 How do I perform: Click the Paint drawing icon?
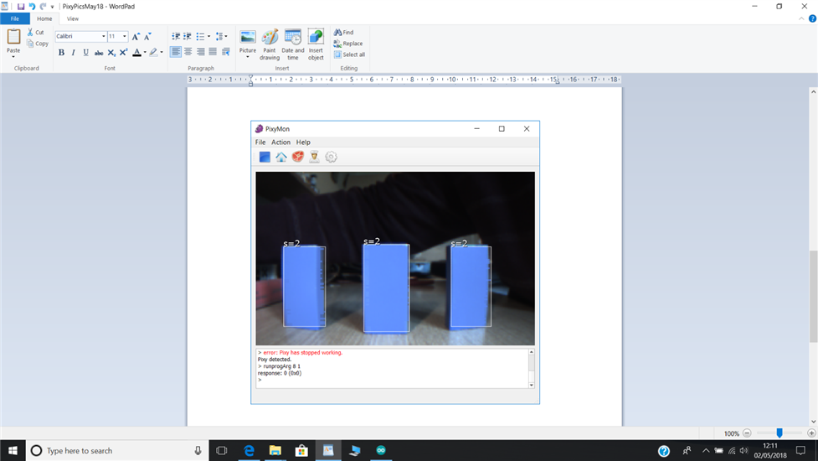(x=270, y=38)
